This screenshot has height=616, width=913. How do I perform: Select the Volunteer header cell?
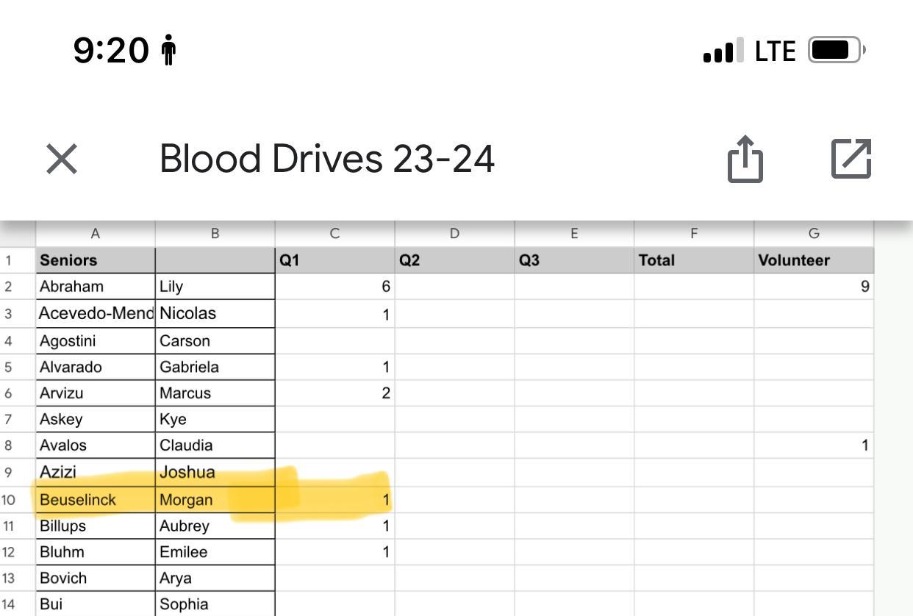click(814, 260)
